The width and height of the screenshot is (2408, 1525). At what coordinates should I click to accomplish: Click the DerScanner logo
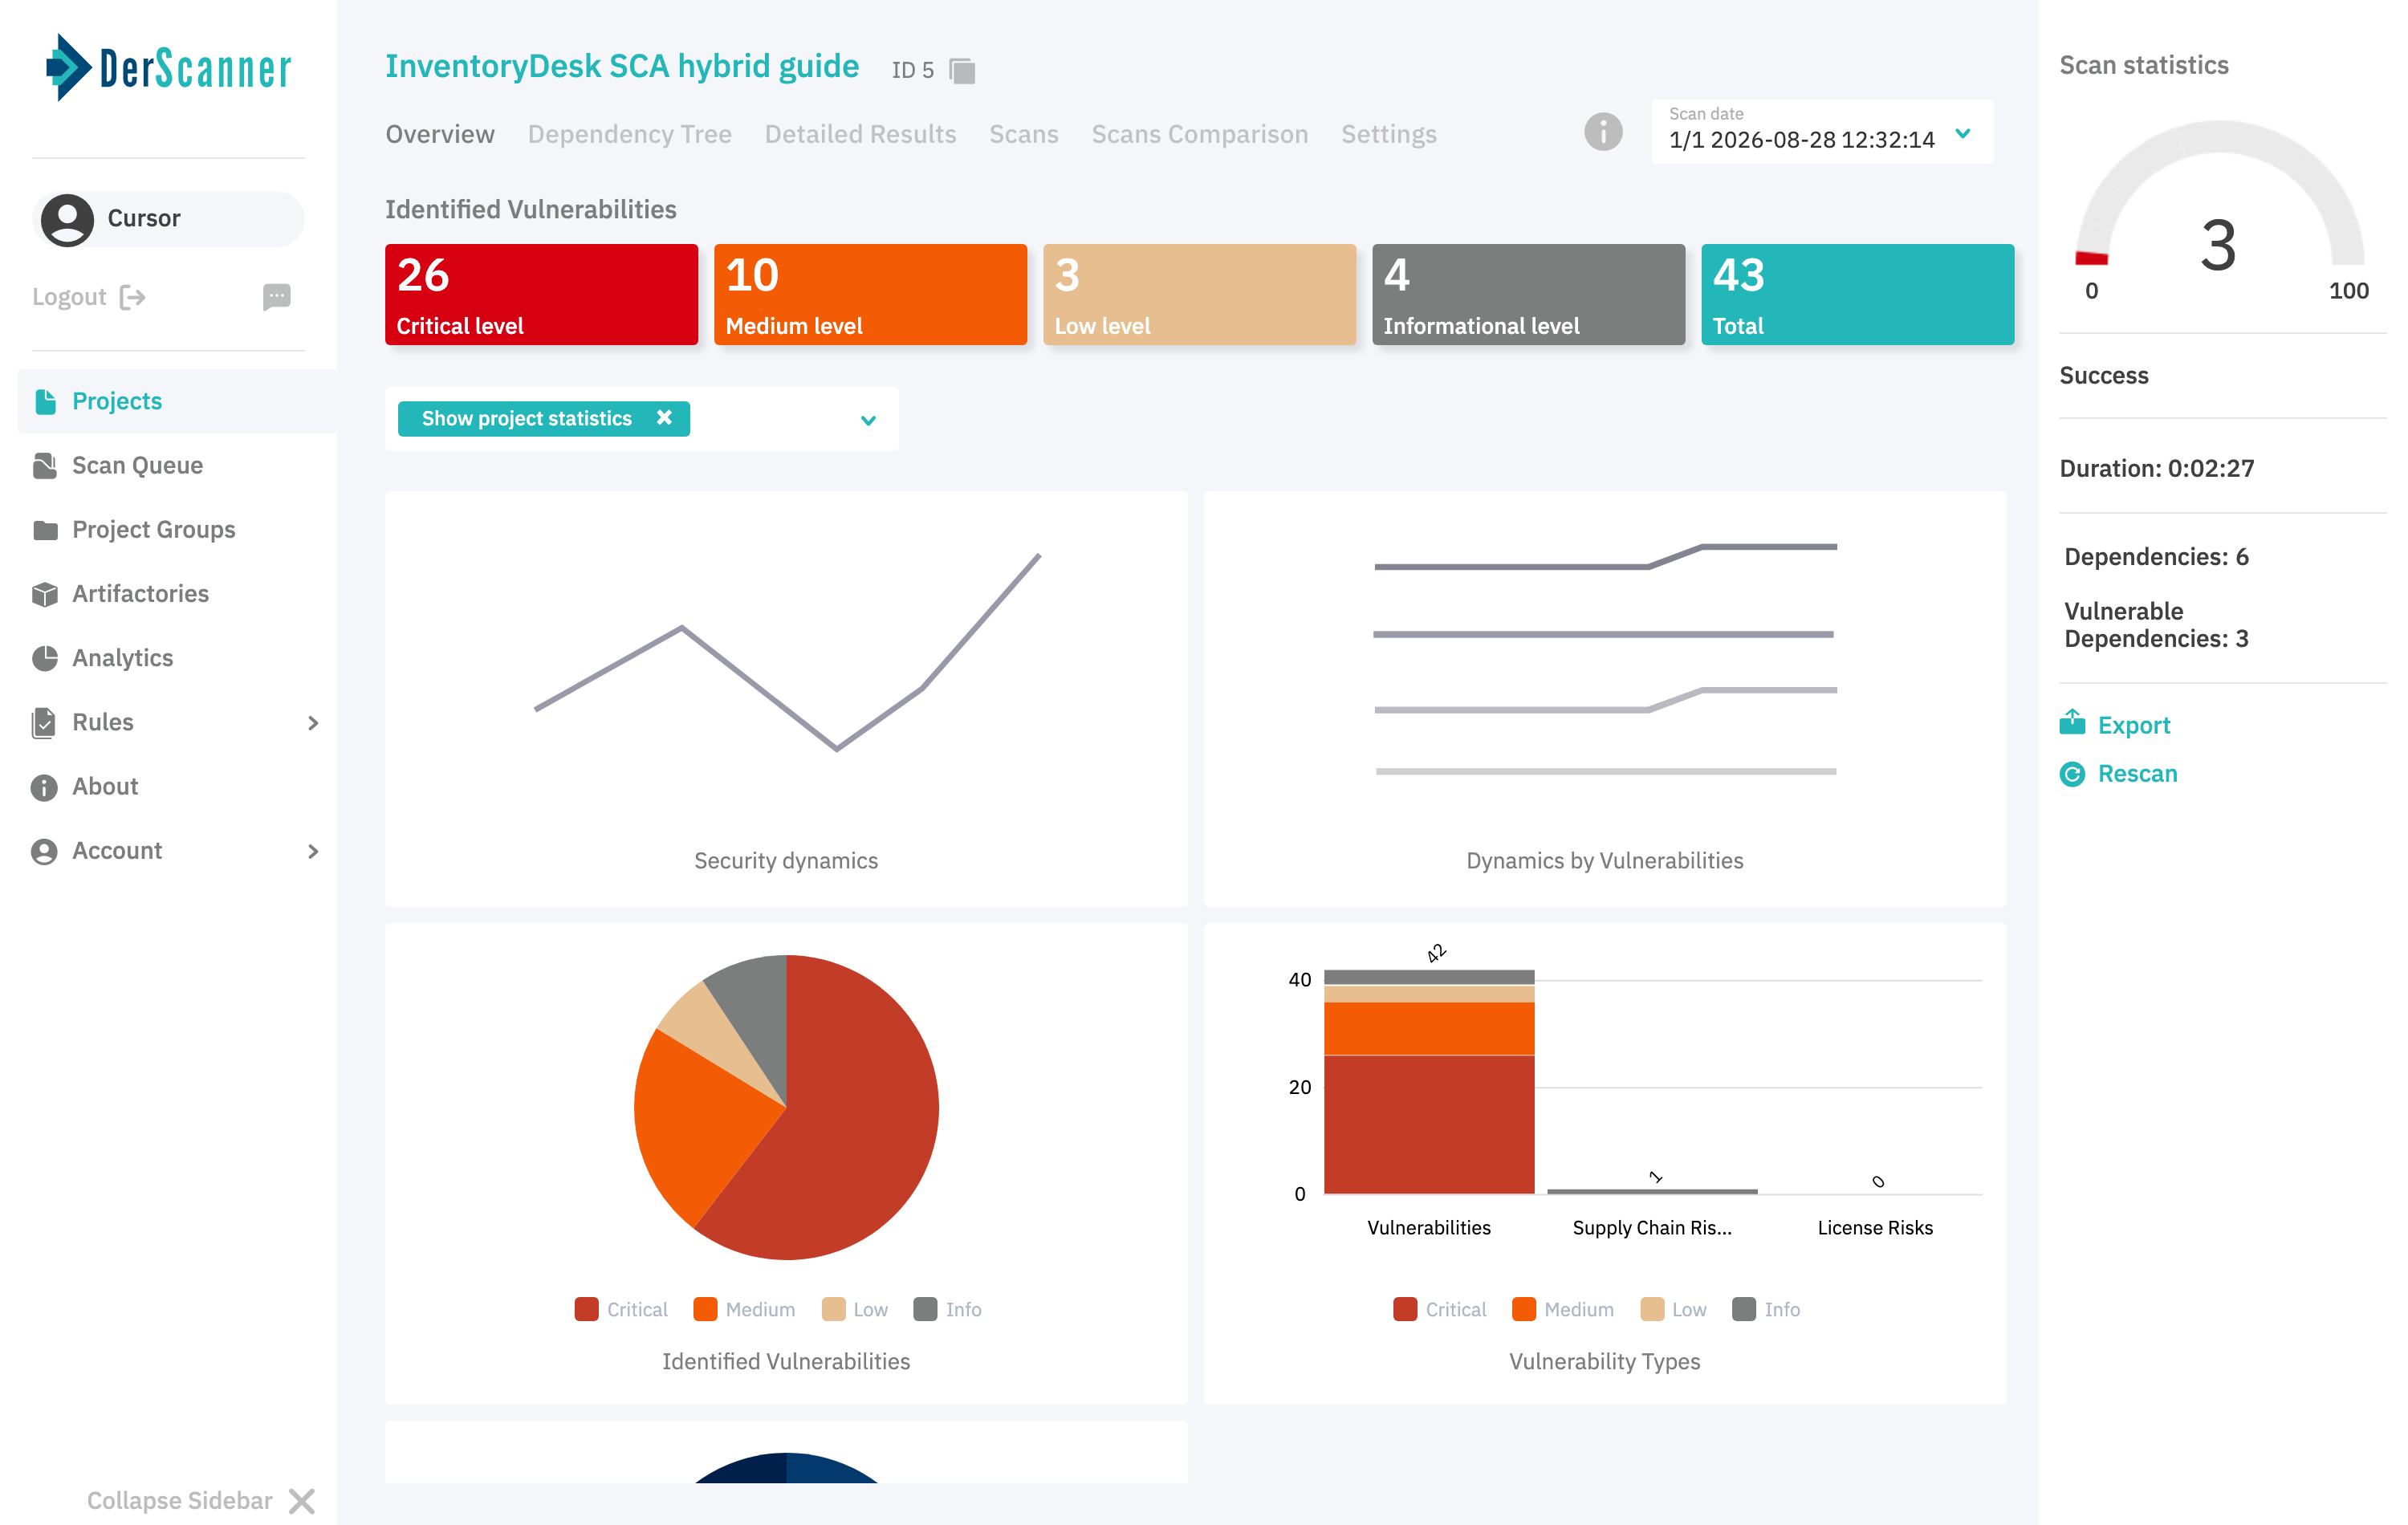point(169,68)
